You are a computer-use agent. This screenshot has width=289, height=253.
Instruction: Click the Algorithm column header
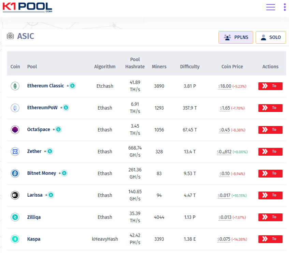pyautogui.click(x=105, y=67)
